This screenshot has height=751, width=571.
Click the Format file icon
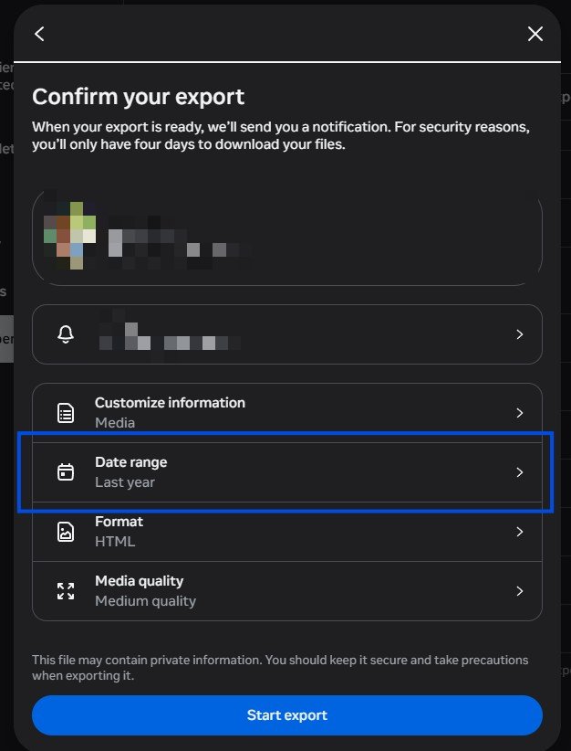click(x=66, y=532)
